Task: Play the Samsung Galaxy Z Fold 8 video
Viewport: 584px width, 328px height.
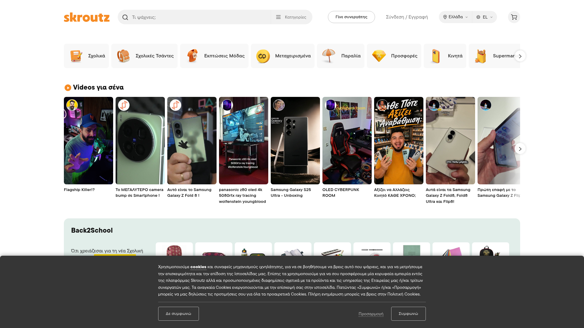Action: (x=192, y=141)
